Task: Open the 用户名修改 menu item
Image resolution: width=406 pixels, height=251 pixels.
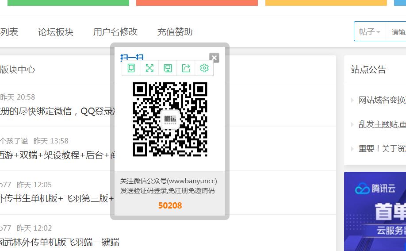Action: pos(115,32)
